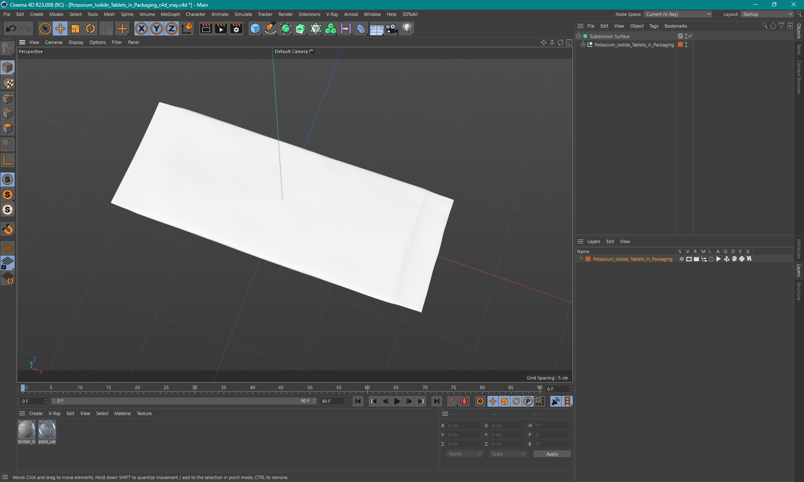Click the orange layer color swatch

588,259
